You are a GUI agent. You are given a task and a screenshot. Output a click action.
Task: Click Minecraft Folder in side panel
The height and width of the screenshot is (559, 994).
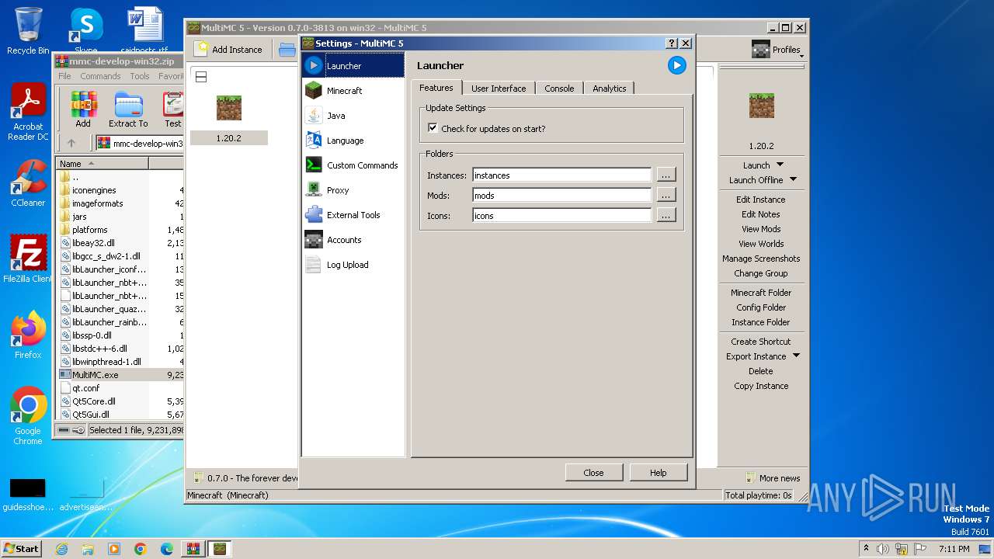tap(761, 293)
